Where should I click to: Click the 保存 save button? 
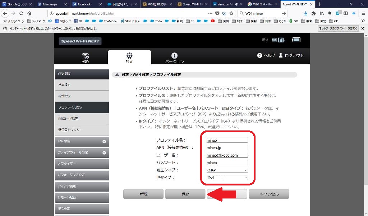pyautogui.click(x=185, y=194)
